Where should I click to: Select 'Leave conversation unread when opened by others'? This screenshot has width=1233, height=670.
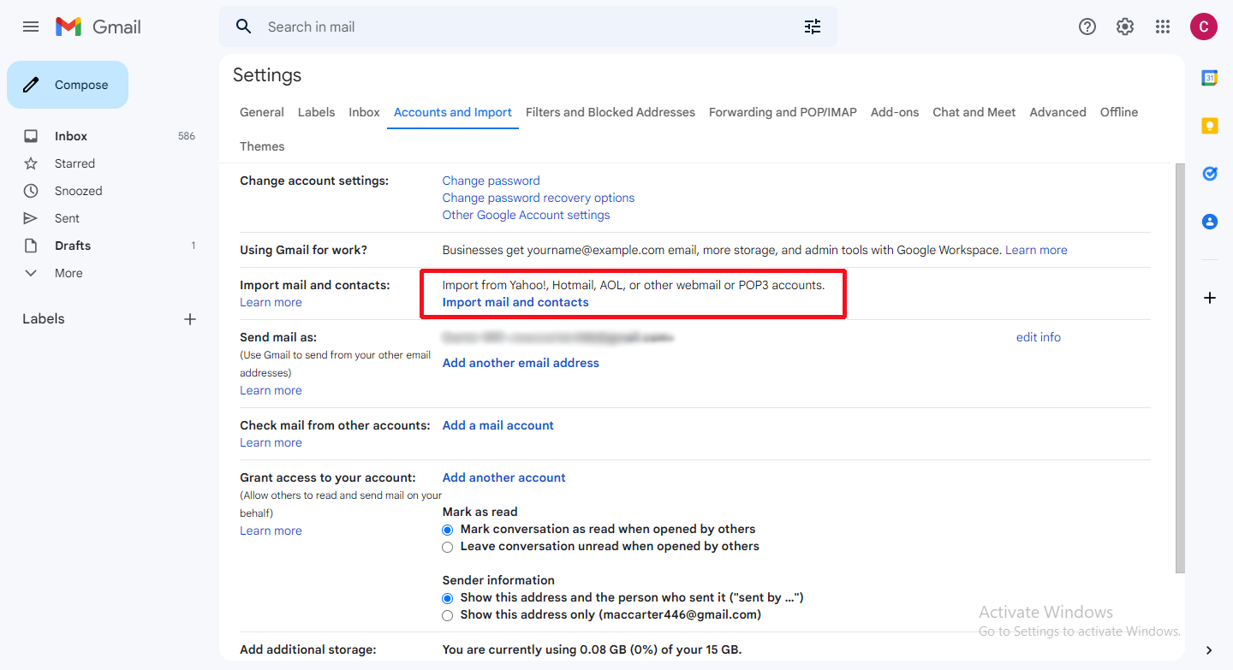(447, 547)
